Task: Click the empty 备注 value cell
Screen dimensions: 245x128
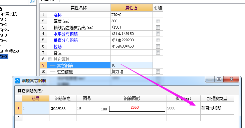Action: tap(132, 53)
